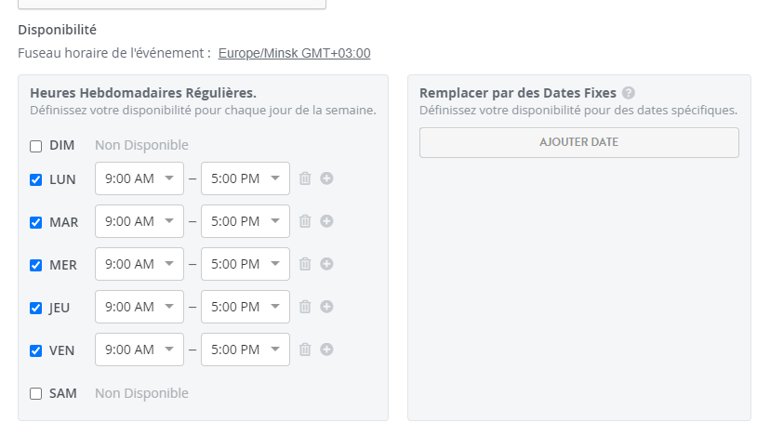This screenshot has width=770, height=422.
Task: Delete the VEN hours via trash icon
Action: pos(305,349)
